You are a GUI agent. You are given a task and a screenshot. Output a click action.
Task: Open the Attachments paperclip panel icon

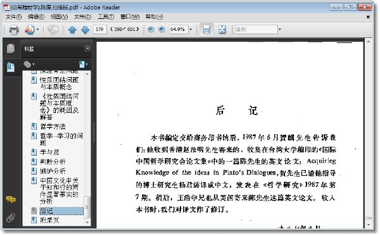click(11, 218)
